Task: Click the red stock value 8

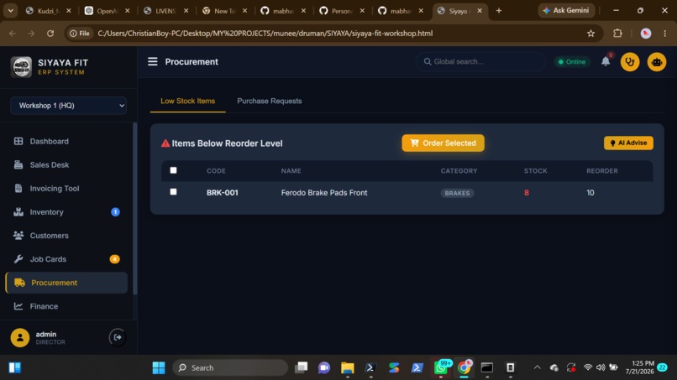Action: tap(527, 192)
